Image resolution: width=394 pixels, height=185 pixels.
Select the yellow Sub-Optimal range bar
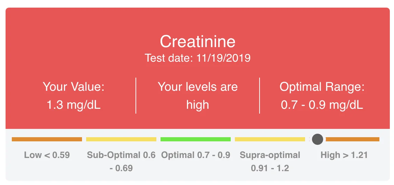point(121,139)
